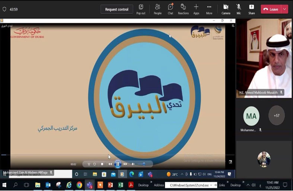Expand the Leave options dropdown arrow
The height and width of the screenshot is (191, 293).
285,9
